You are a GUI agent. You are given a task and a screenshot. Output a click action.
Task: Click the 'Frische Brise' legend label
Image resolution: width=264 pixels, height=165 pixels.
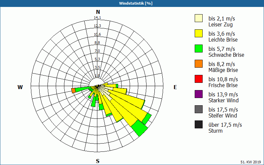tap(223, 85)
